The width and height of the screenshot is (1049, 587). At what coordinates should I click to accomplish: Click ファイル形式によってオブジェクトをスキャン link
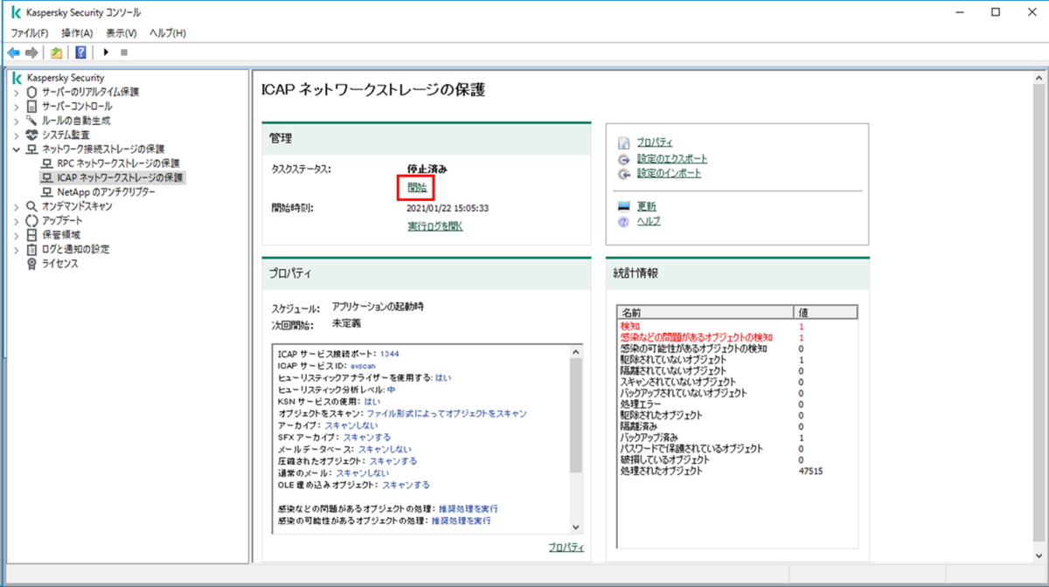(447, 413)
